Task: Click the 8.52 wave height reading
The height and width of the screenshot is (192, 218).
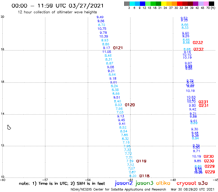Action: coord(123,127)
